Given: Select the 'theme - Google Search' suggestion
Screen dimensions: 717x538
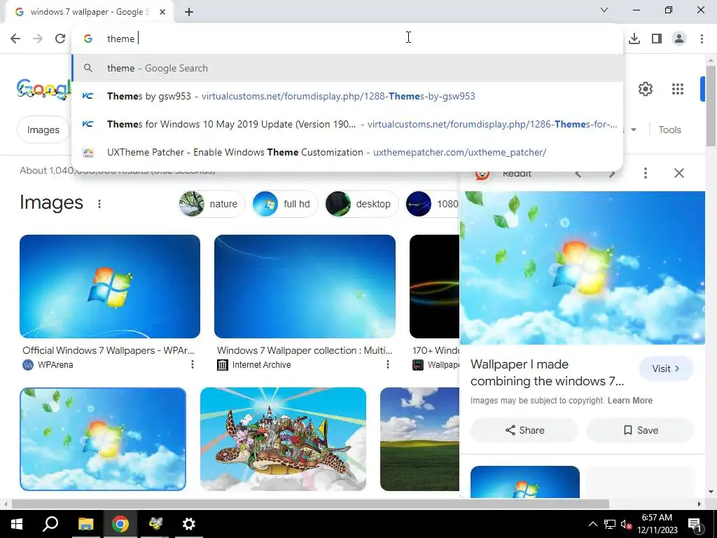Looking at the screenshot, I should tap(347, 68).
